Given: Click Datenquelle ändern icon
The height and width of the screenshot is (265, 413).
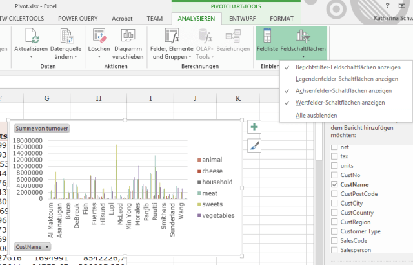Looking at the screenshot, I should (66, 35).
